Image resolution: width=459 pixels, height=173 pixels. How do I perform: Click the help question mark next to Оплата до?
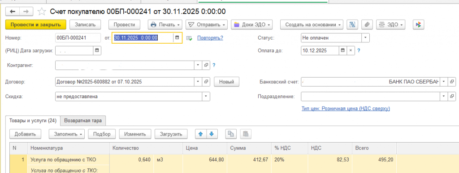[x=359, y=50]
